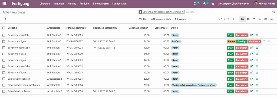Open tablet view icon for WH/MO/00036 row

257,92
